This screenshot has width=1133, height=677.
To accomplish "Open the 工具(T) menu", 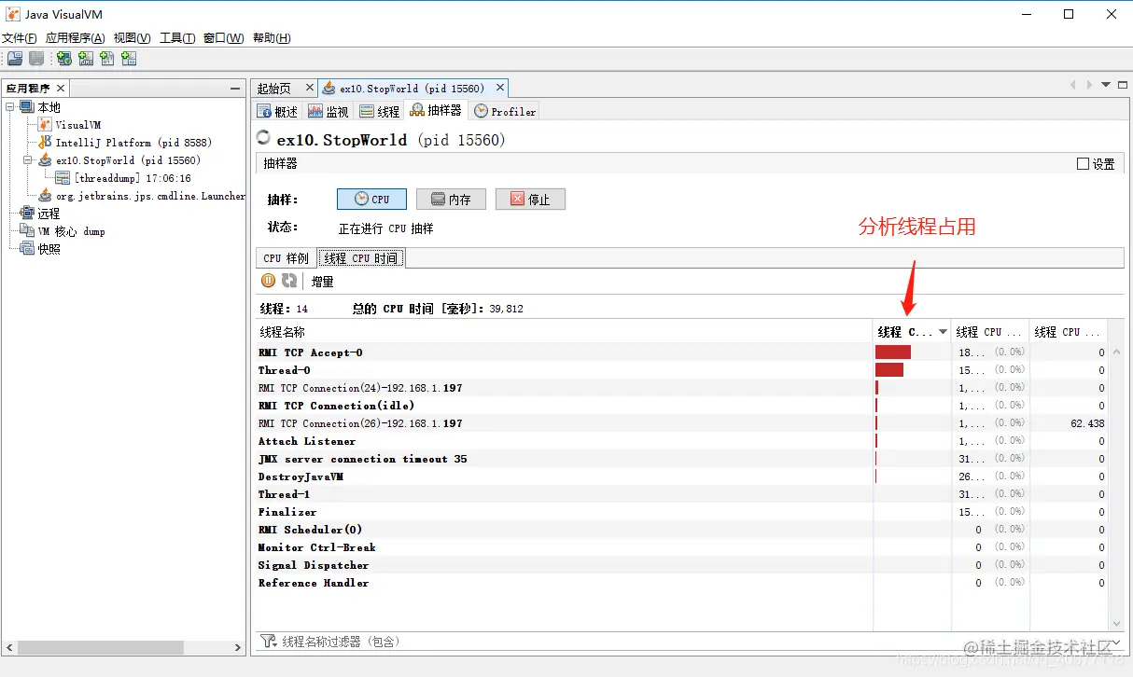I will 177,38.
